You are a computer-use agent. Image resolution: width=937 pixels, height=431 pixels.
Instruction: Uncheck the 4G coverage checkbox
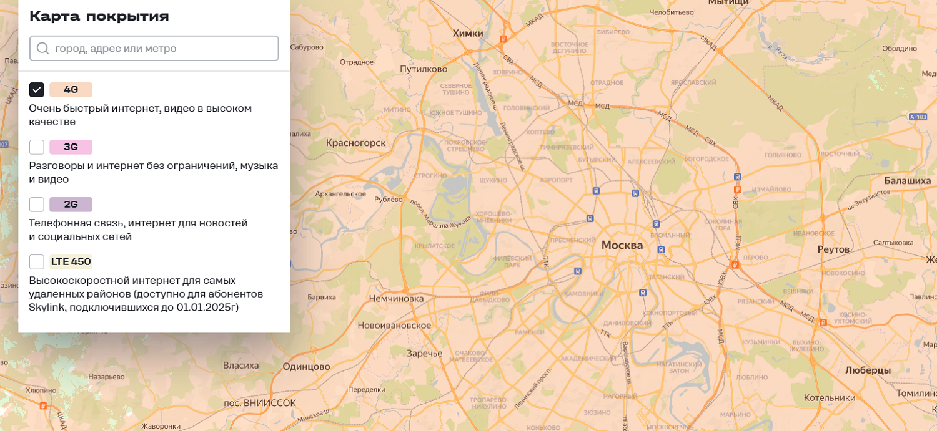click(37, 90)
